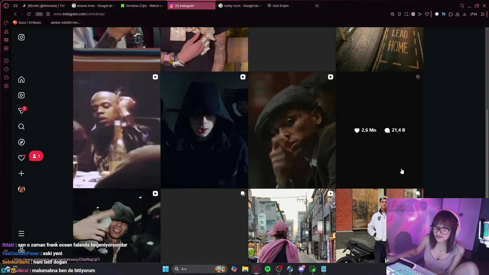Go to Instagram Home feed
Image resolution: width=489 pixels, height=275 pixels.
tap(21, 79)
